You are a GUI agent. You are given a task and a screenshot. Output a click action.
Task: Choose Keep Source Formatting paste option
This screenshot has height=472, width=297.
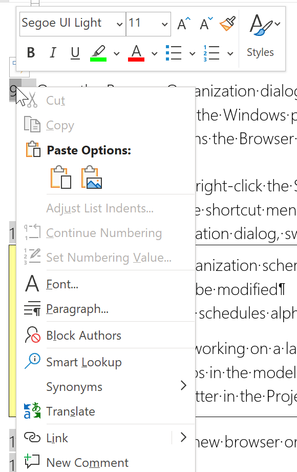[61, 178]
